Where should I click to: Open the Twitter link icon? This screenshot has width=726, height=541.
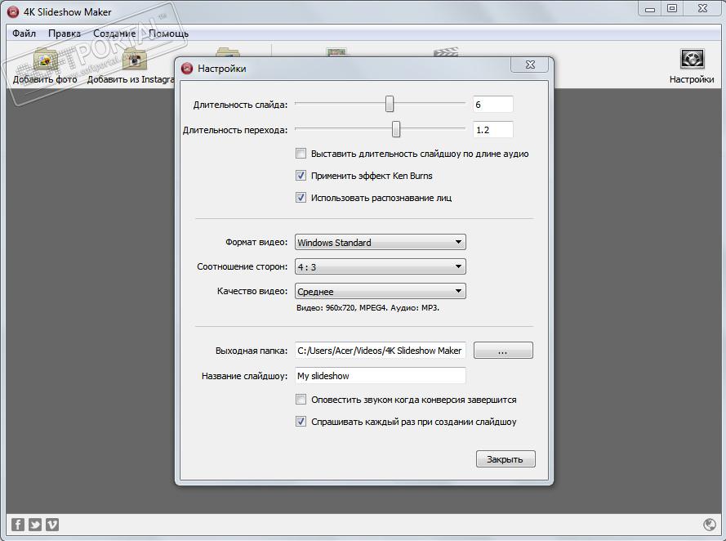pyautogui.click(x=35, y=525)
